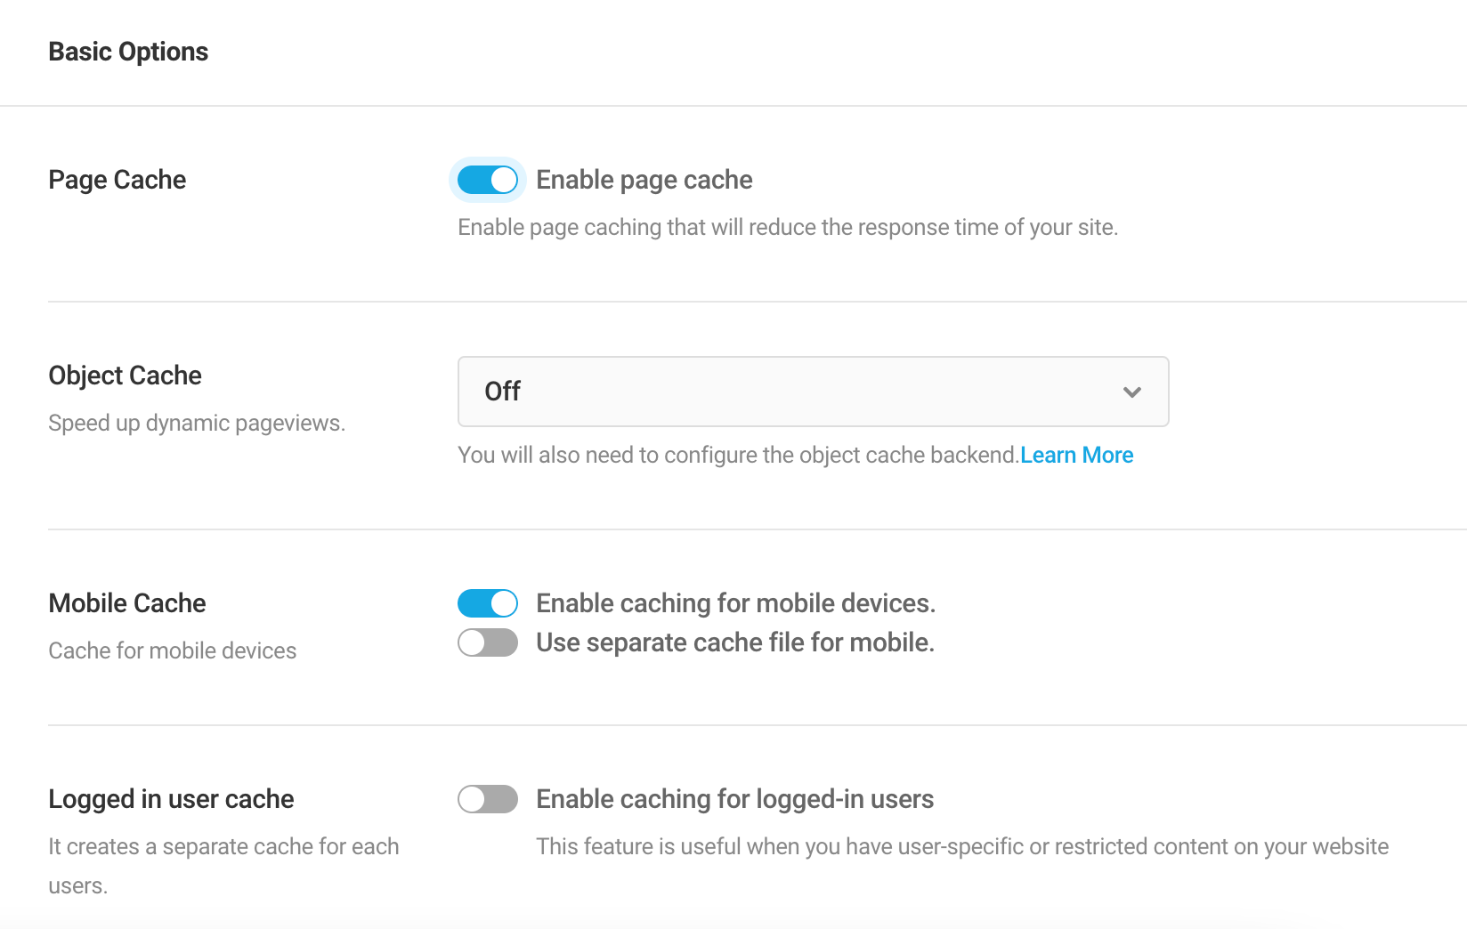Click the Object Cache dropdown chevron

[1131, 392]
